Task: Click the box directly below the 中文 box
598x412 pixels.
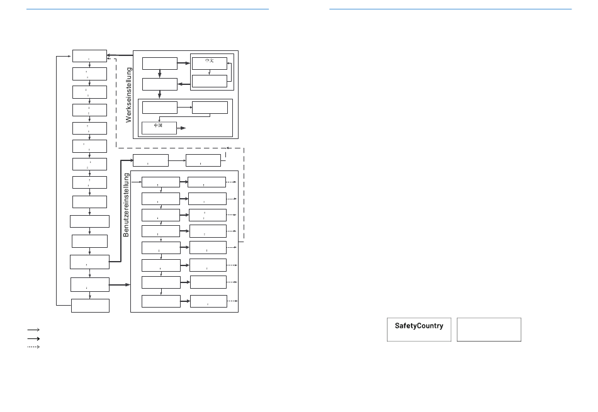Action: point(210,81)
